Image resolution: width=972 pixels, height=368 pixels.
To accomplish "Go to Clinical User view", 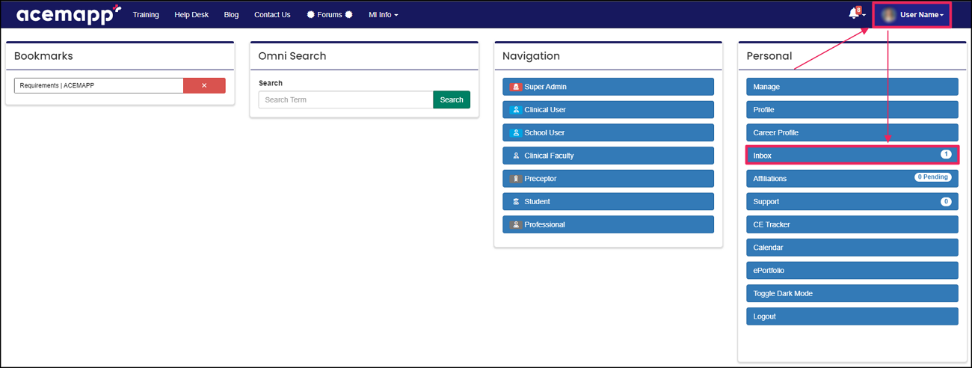I will pyautogui.click(x=608, y=110).
